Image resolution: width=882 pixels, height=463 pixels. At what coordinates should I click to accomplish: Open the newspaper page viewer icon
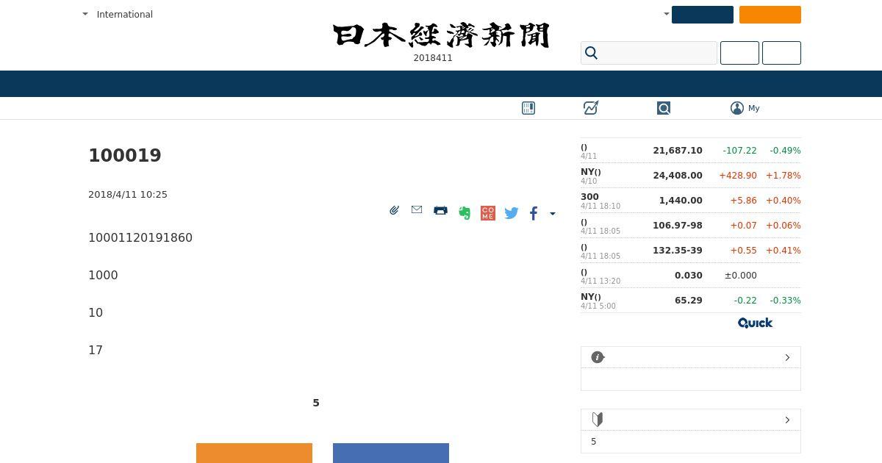pyautogui.click(x=528, y=108)
